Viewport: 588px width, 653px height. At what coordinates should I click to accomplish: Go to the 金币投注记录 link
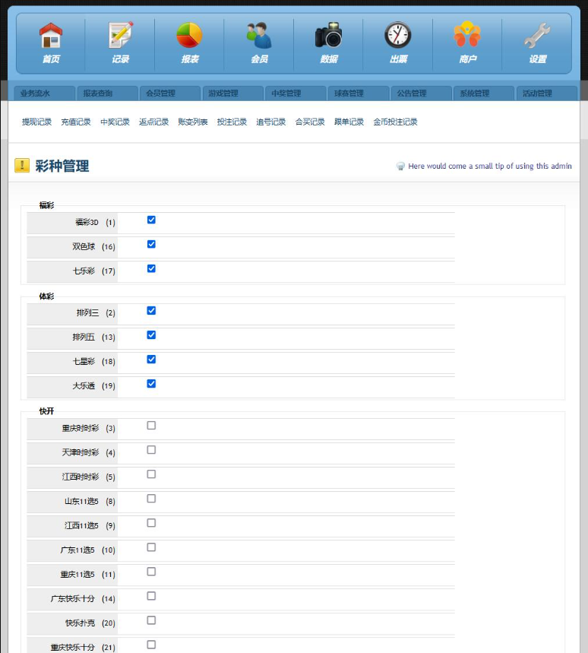[x=395, y=122]
